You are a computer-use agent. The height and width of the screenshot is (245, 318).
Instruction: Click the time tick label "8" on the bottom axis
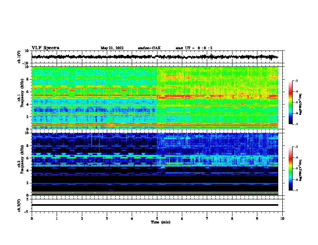click(232, 219)
